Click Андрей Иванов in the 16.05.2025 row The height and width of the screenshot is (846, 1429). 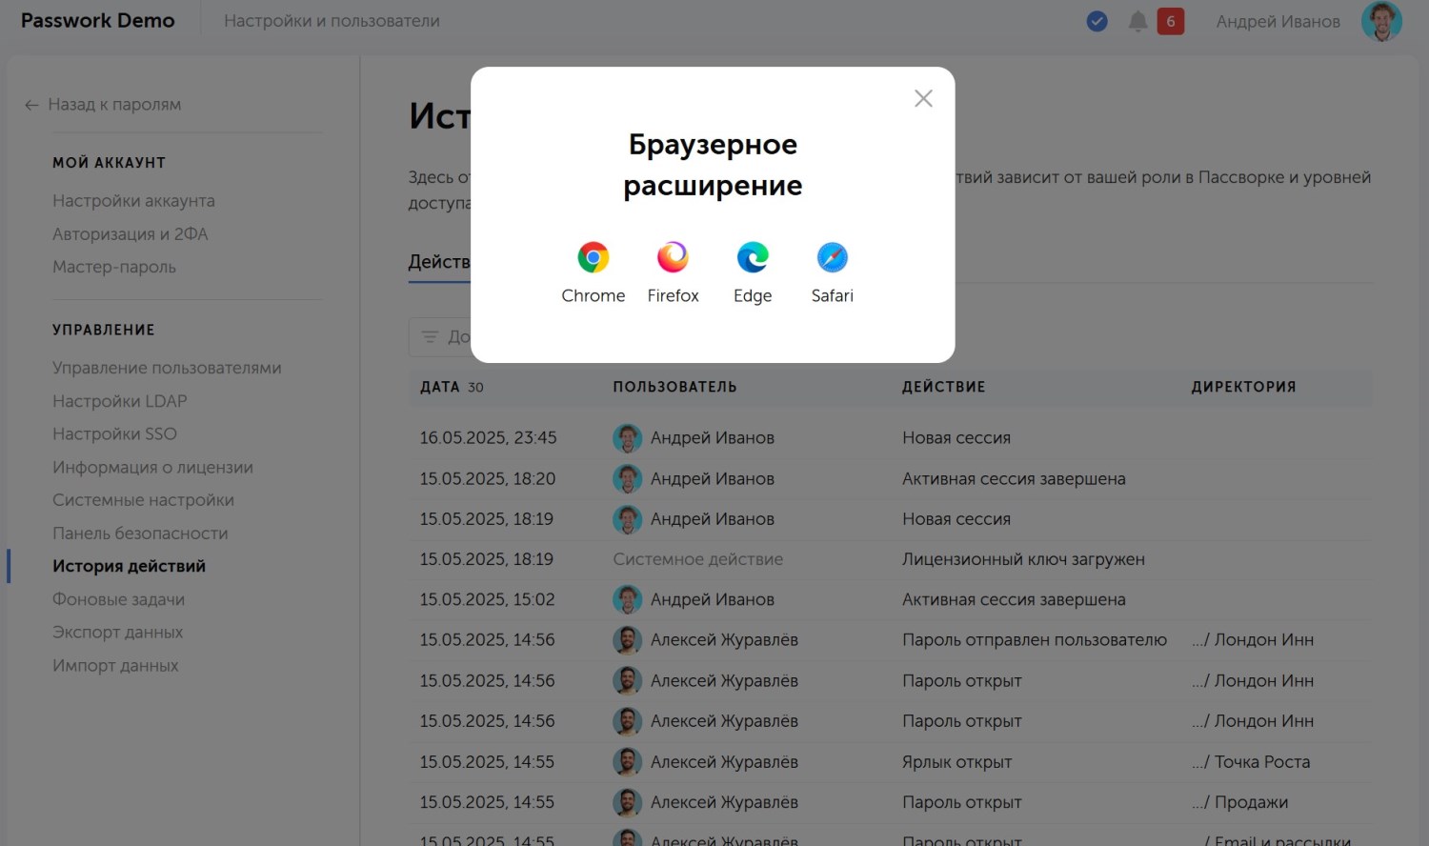click(x=713, y=438)
